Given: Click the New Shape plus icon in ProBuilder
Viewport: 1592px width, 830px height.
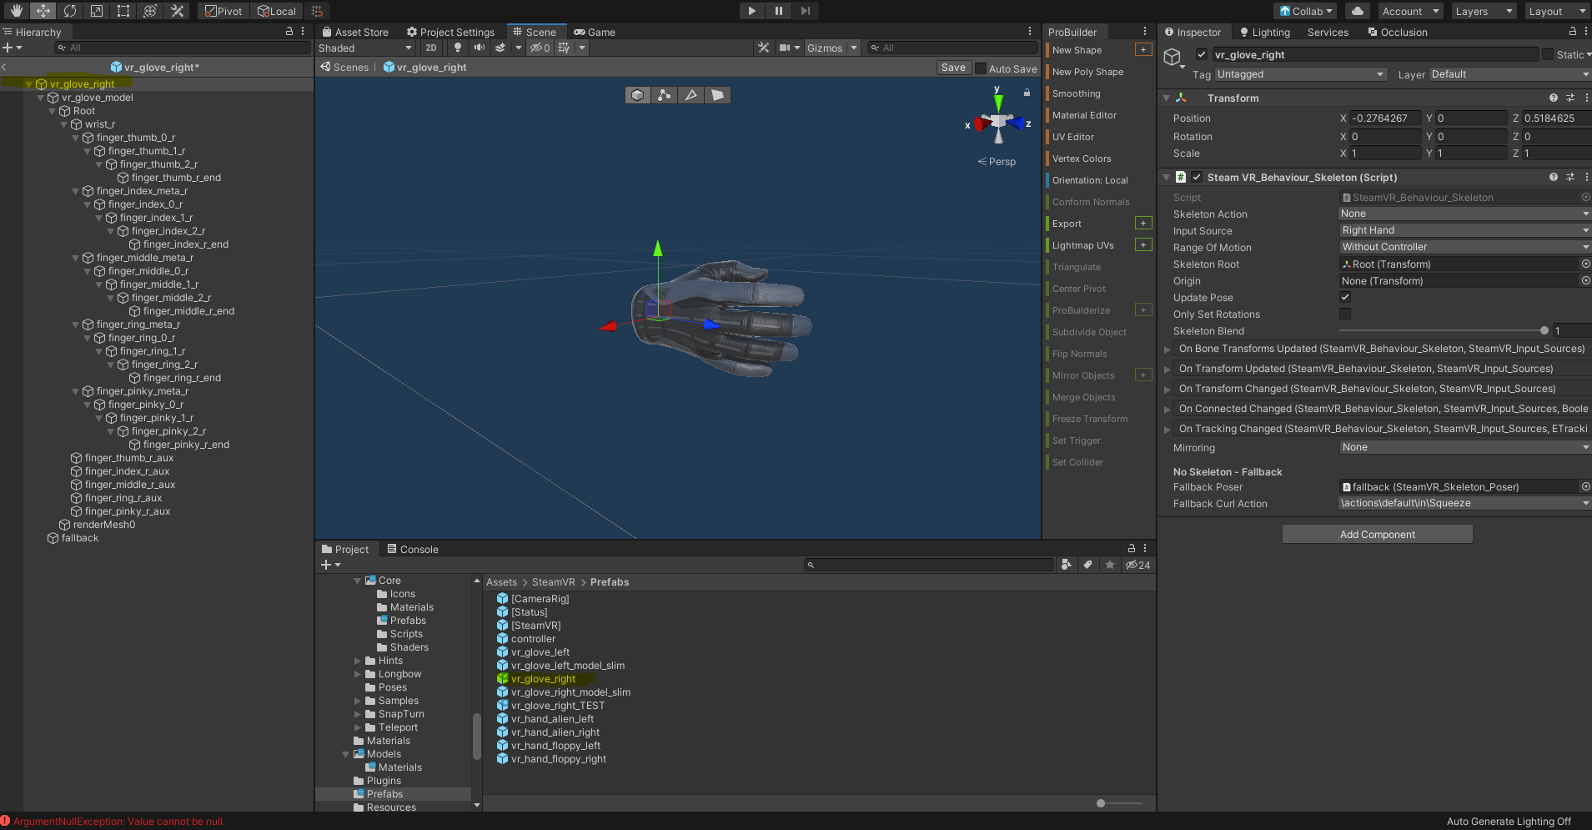Looking at the screenshot, I should (x=1143, y=49).
